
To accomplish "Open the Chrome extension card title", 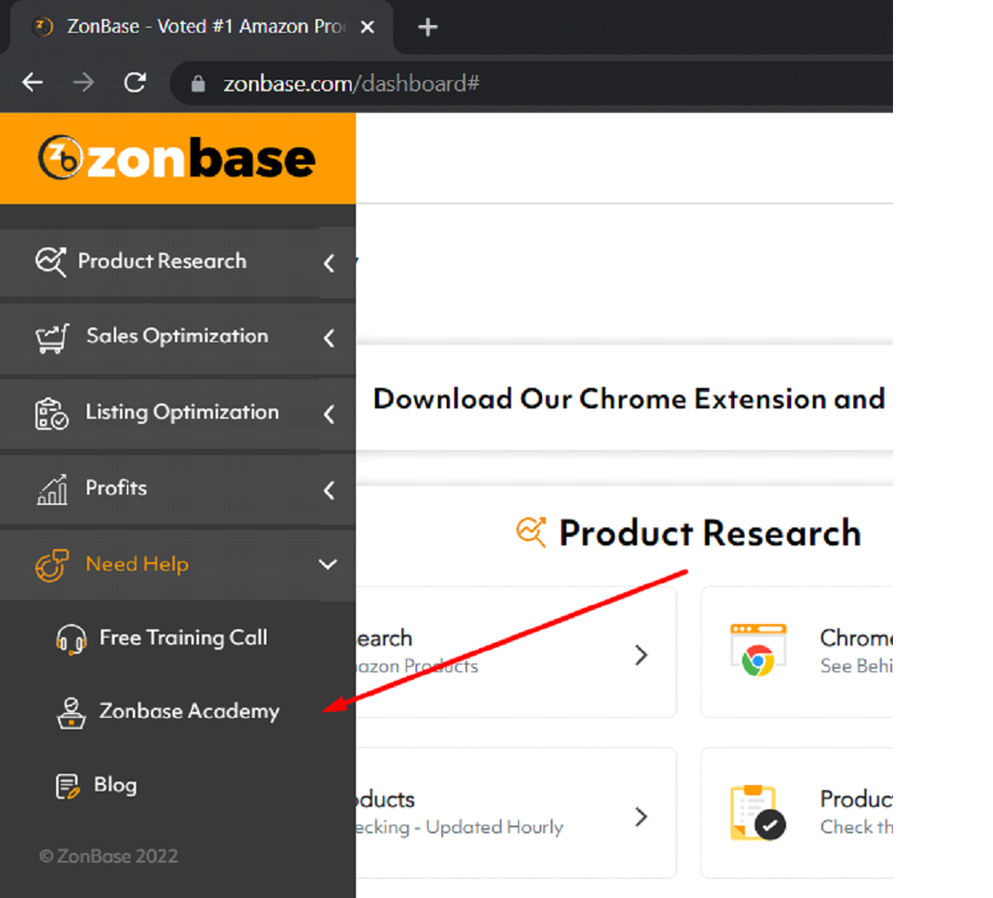I will (856, 638).
